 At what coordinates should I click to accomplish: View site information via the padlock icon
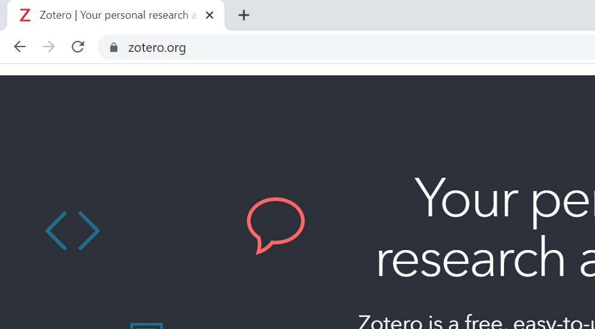(x=114, y=48)
